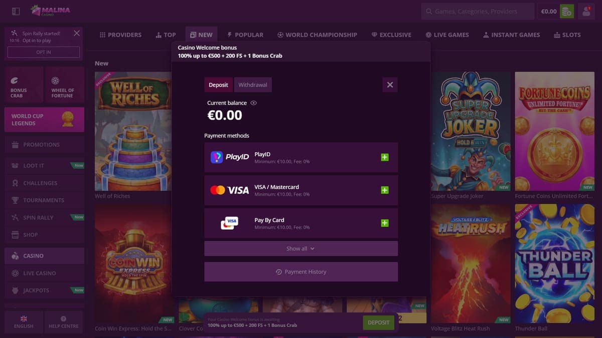Viewport: 602px width, 338px height.
Task: Open the Wheel of Fortune tile
Action: (x=64, y=85)
